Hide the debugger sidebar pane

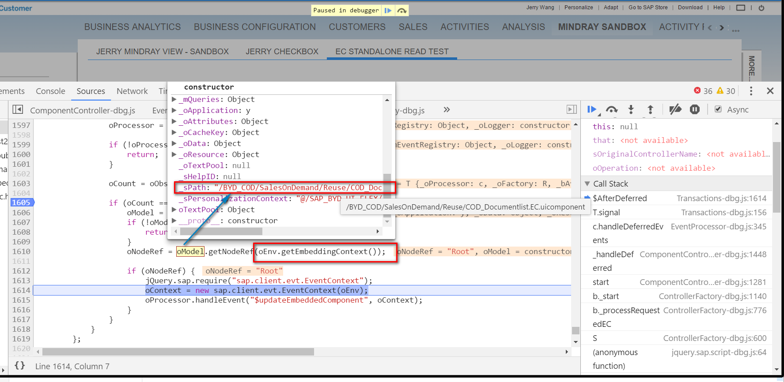(x=572, y=109)
